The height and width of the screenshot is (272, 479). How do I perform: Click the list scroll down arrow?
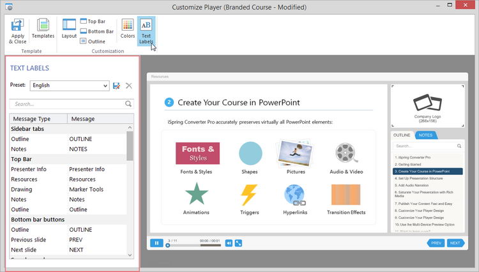click(x=130, y=255)
